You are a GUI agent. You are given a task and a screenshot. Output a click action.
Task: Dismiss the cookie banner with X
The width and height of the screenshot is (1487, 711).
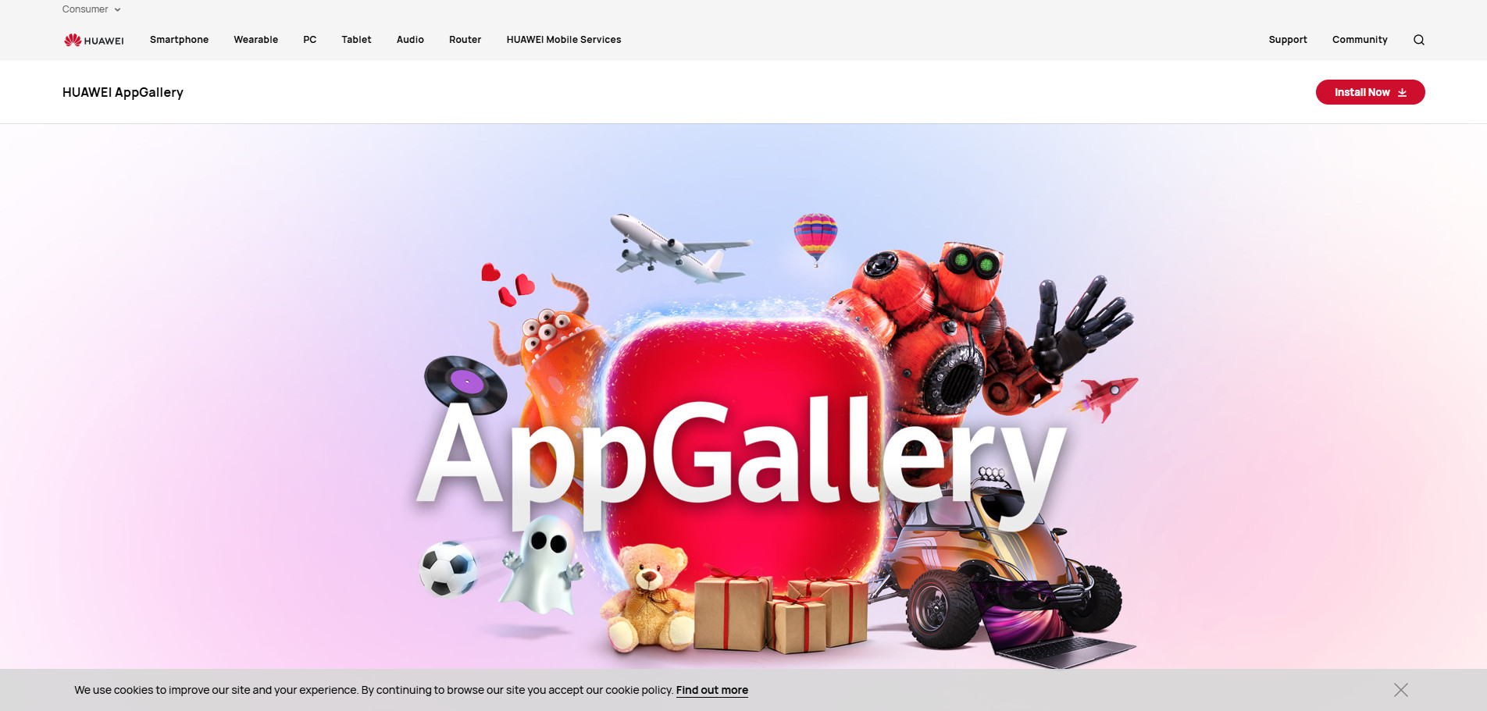click(1401, 690)
